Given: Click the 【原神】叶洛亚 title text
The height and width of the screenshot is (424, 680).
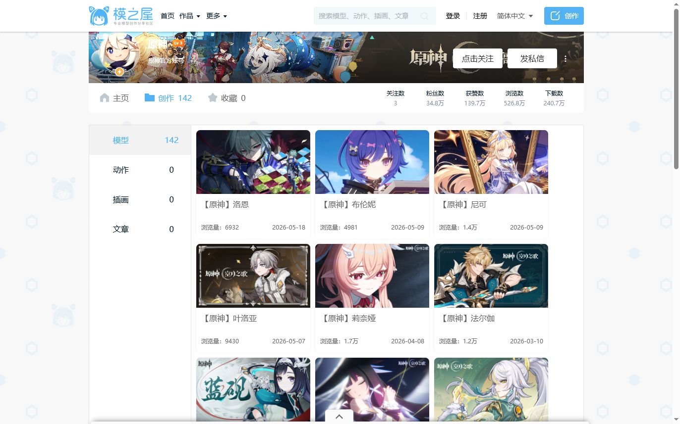Looking at the screenshot, I should 229,318.
